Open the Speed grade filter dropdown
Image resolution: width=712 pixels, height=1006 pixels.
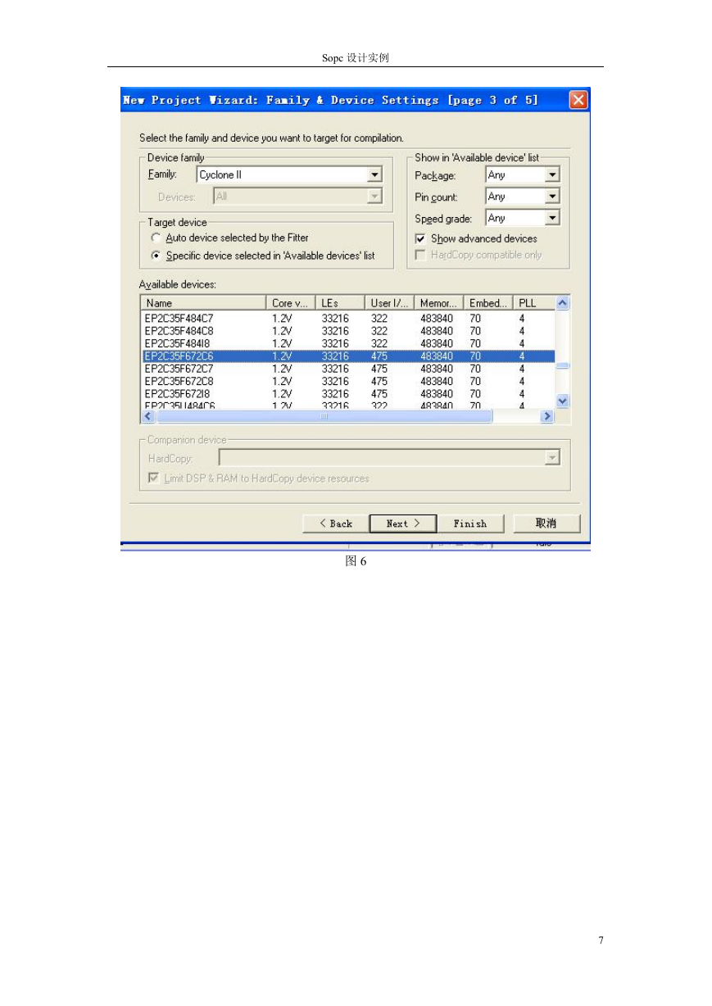point(552,218)
